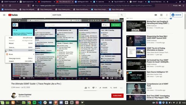Image resolution: width=186 pixels, height=105 pixels.
Task: Toggle closed captions on the player
Action: tap(103, 78)
